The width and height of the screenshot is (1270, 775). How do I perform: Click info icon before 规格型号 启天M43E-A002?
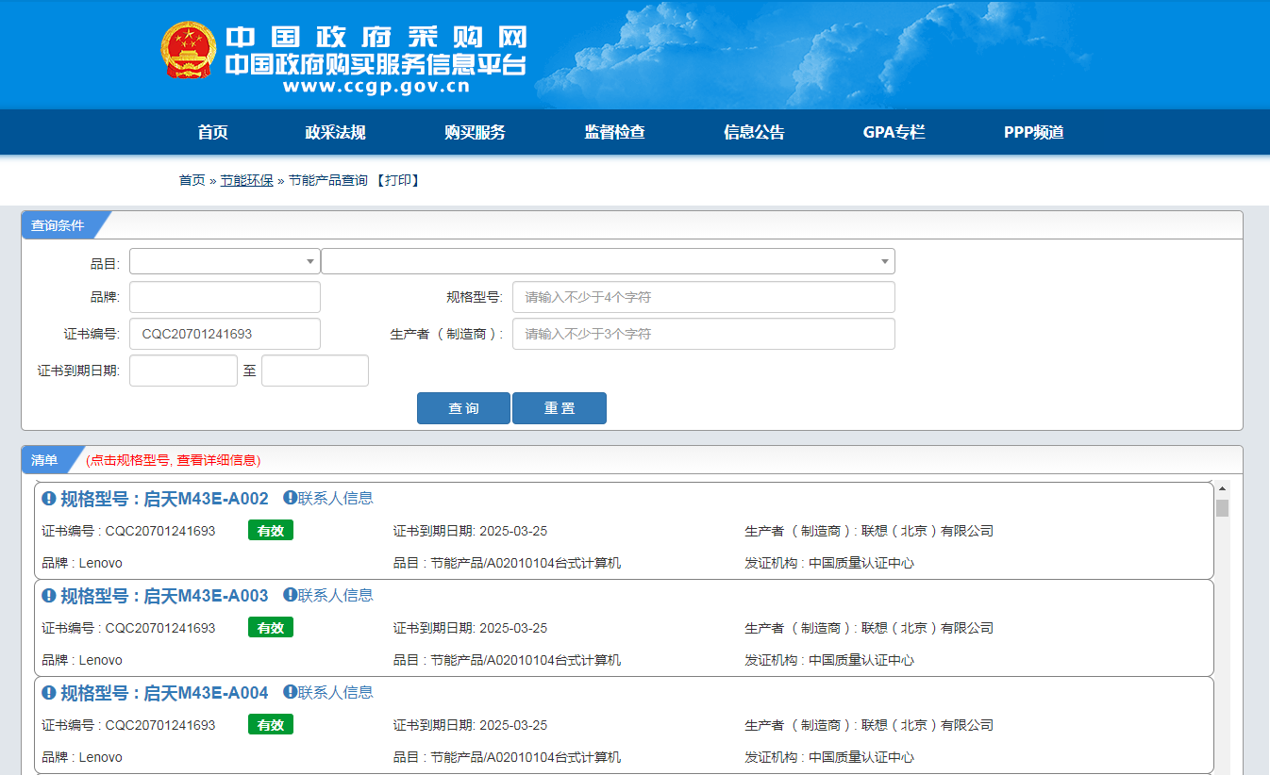tap(49, 499)
